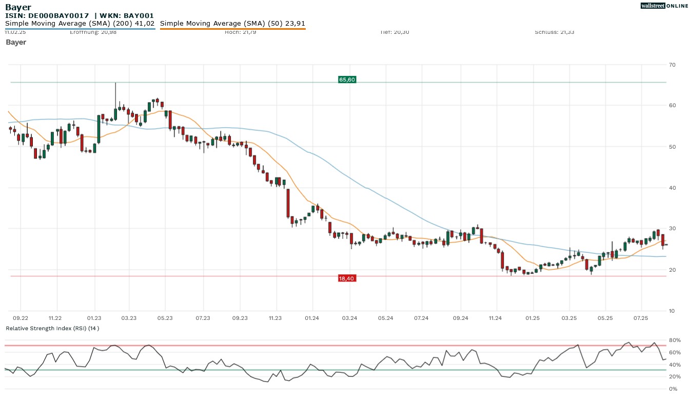
Task: Click the time axis label 11.24
Action: click(x=495, y=318)
